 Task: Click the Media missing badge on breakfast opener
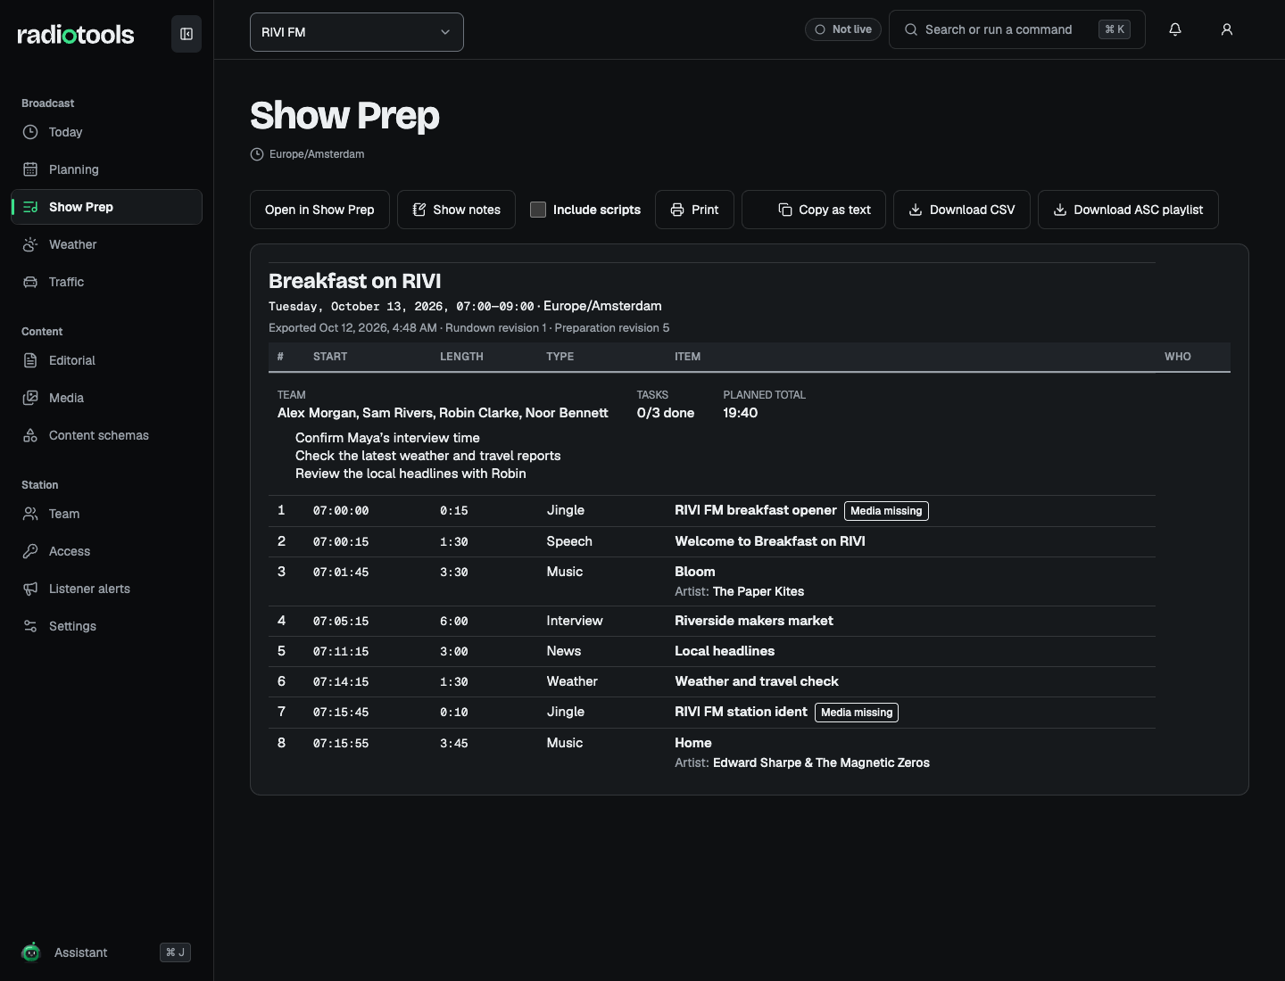pyautogui.click(x=886, y=511)
